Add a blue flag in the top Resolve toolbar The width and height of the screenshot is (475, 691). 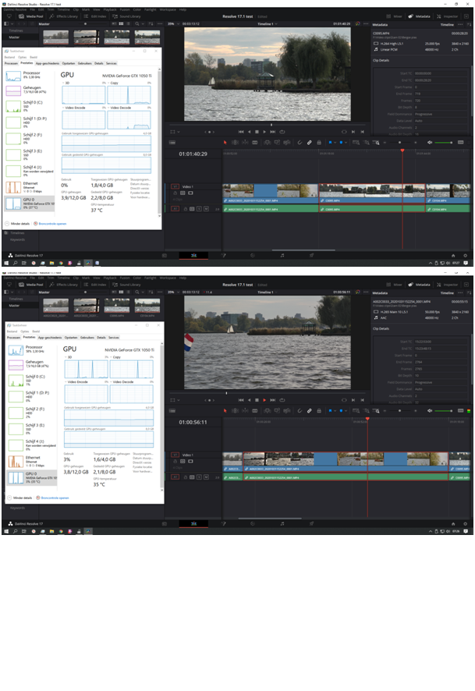tap(330, 143)
